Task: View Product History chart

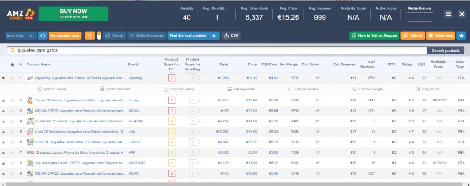Action: tap(179, 89)
